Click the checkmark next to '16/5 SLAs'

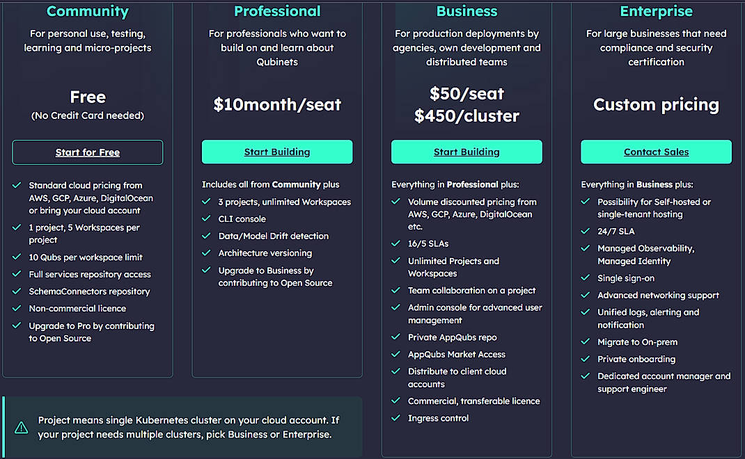click(x=394, y=244)
